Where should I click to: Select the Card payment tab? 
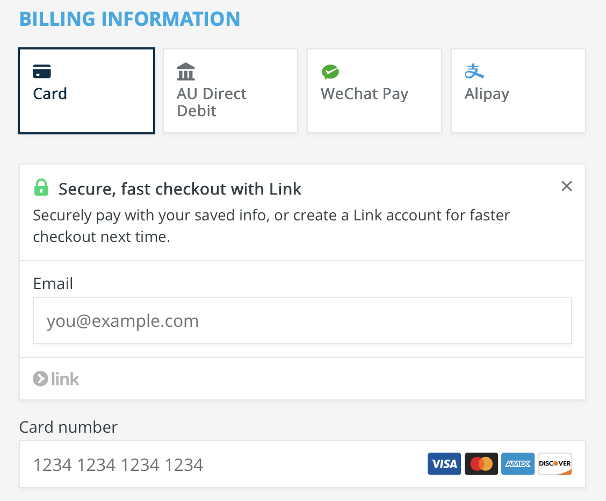86,91
